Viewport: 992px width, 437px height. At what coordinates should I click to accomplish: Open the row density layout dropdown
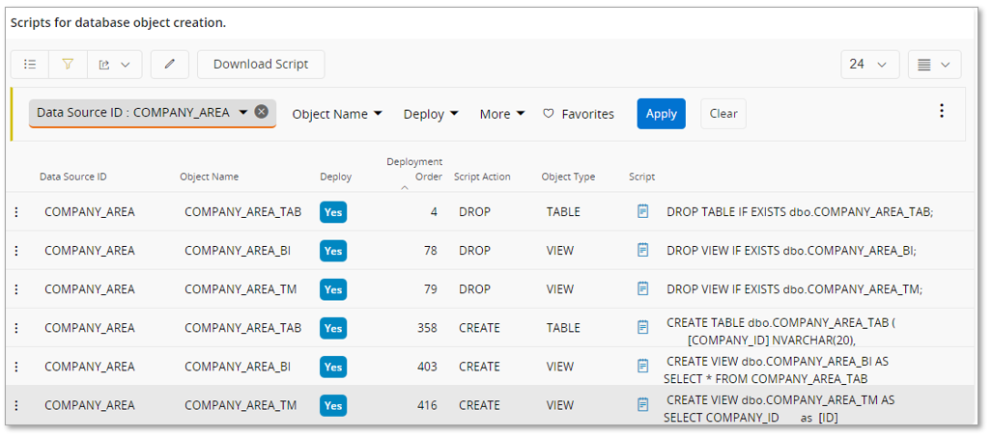[934, 65]
